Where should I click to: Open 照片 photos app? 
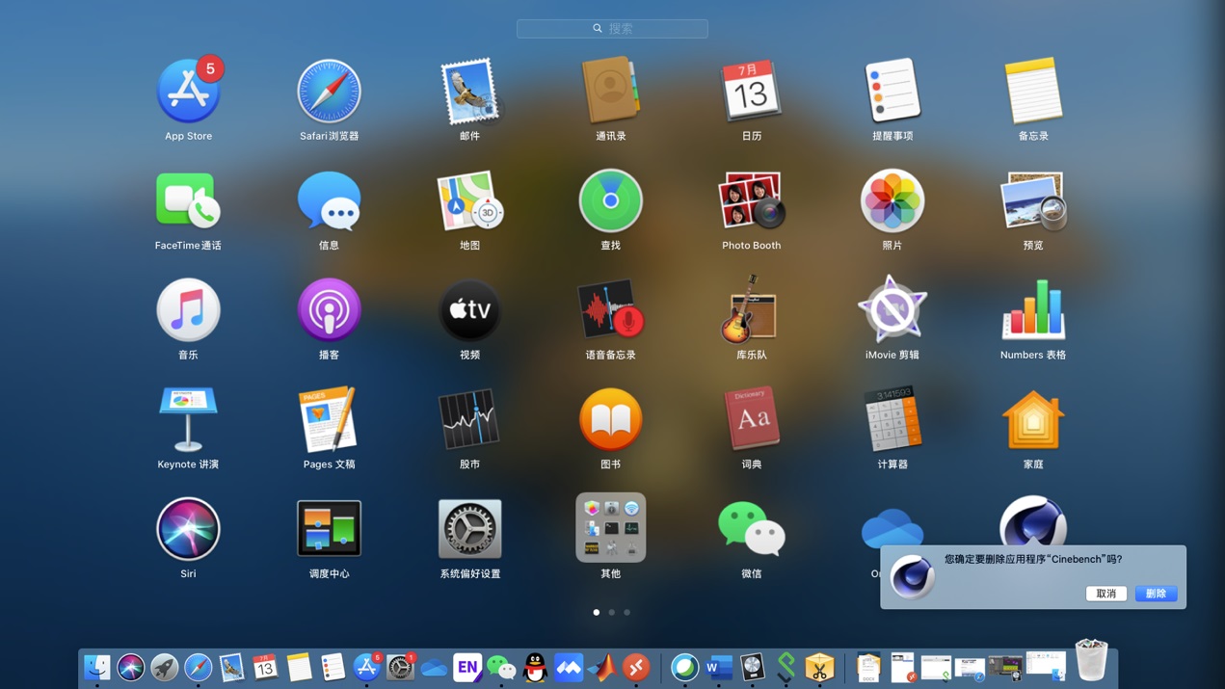pos(892,200)
